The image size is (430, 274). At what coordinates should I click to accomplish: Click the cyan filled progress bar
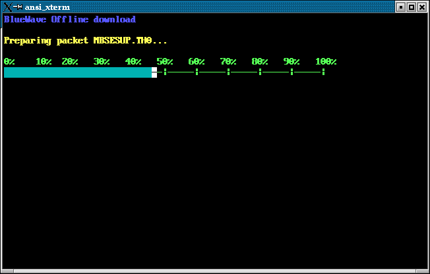point(78,72)
